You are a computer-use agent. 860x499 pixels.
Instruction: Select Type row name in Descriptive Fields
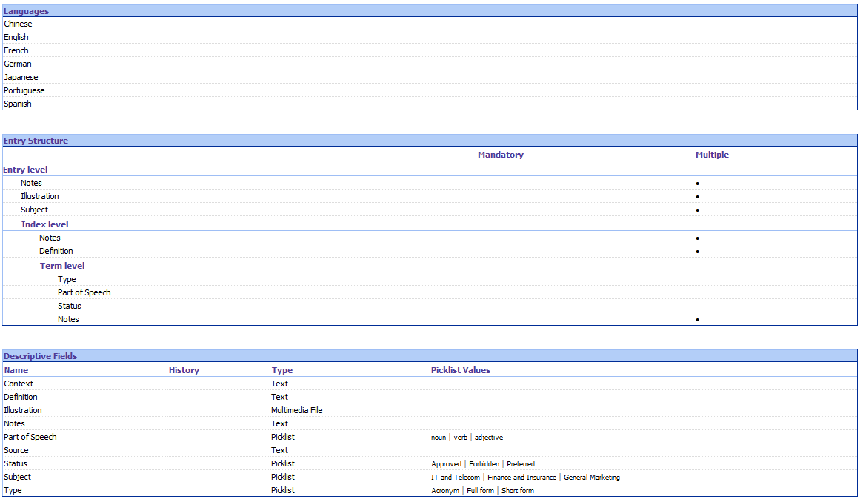point(13,490)
